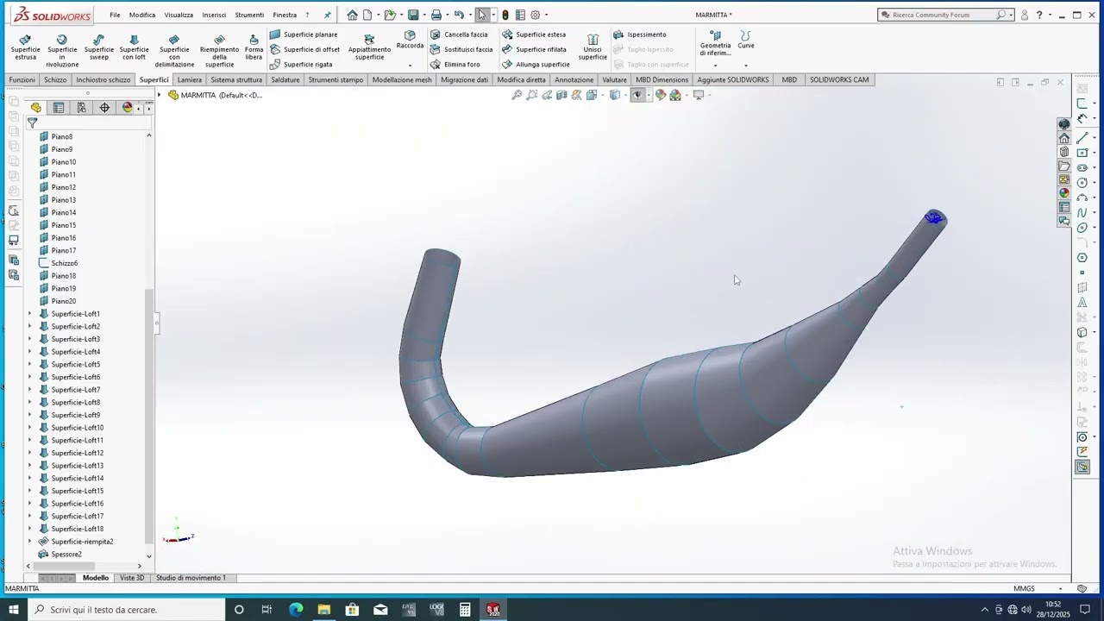Choose the Allunga superficie command
This screenshot has width=1104, height=621.
click(x=536, y=64)
